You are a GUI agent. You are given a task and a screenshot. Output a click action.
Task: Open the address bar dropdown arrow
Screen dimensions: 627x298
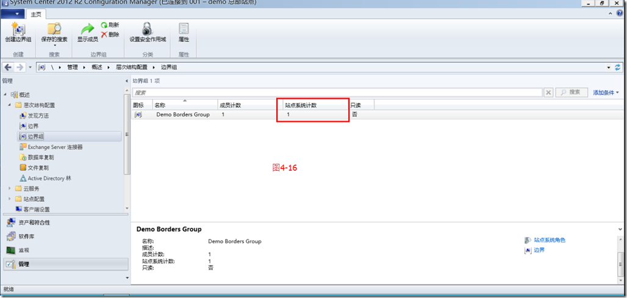(609, 68)
